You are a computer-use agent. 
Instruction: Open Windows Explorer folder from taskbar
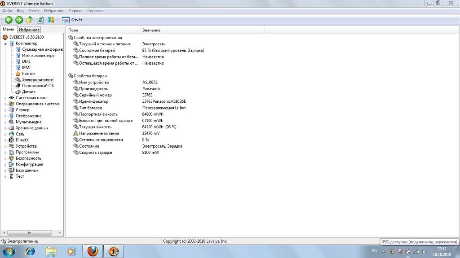click(x=51, y=252)
